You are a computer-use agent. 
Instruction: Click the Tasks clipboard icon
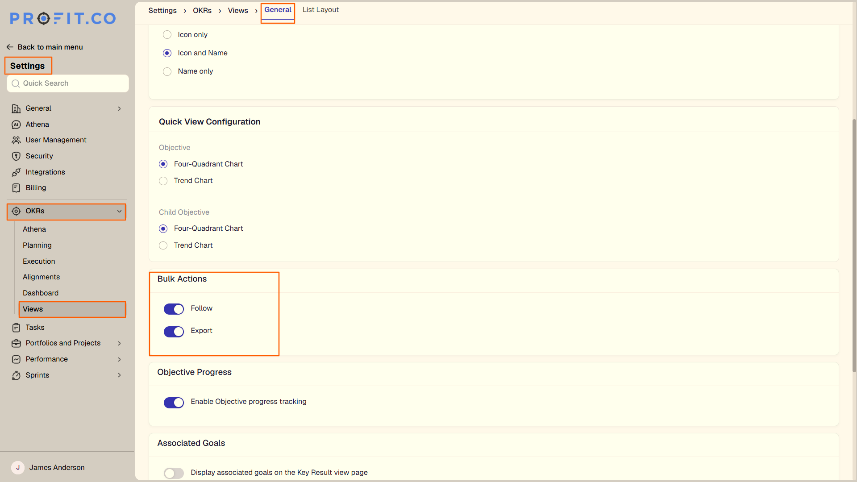(x=16, y=328)
